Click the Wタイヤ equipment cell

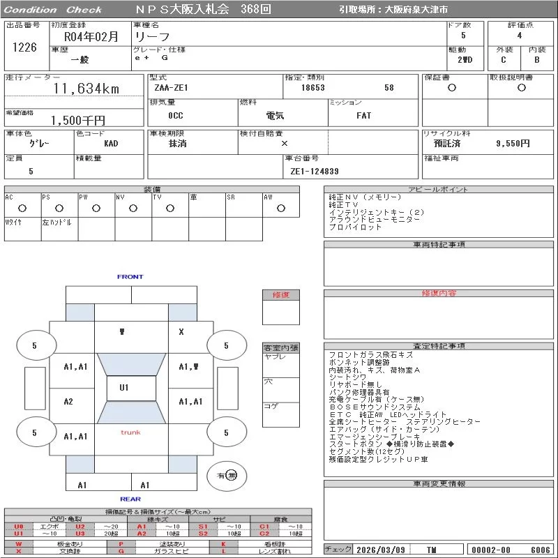pyautogui.click(x=23, y=229)
